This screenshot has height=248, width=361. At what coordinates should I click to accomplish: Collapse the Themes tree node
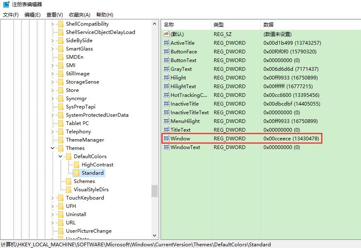53,148
